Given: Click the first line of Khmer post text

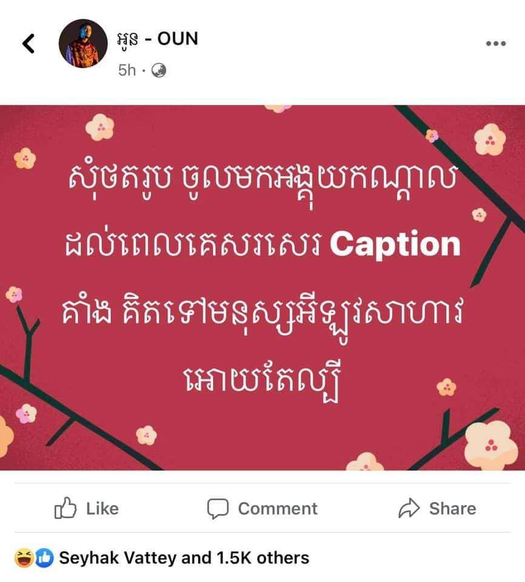Looking at the screenshot, I should click(262, 182).
